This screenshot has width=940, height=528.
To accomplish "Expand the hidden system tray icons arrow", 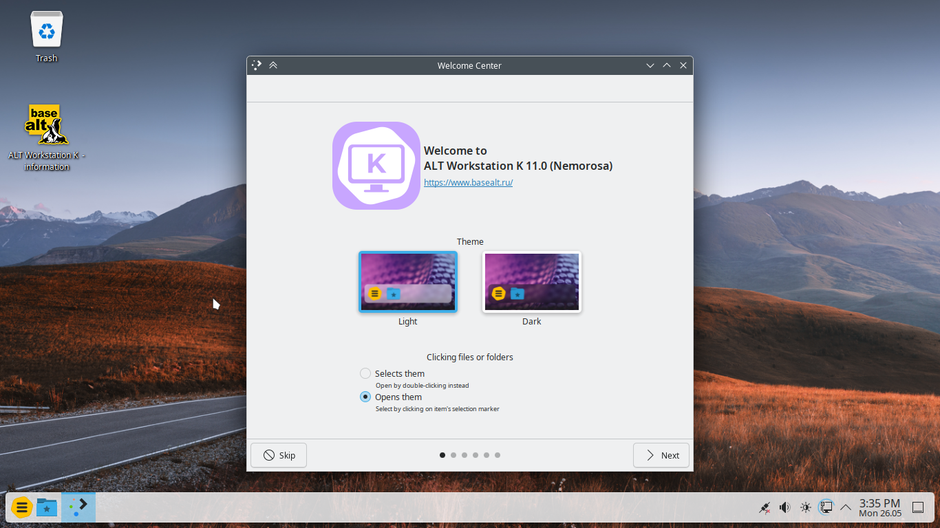I will (x=846, y=507).
